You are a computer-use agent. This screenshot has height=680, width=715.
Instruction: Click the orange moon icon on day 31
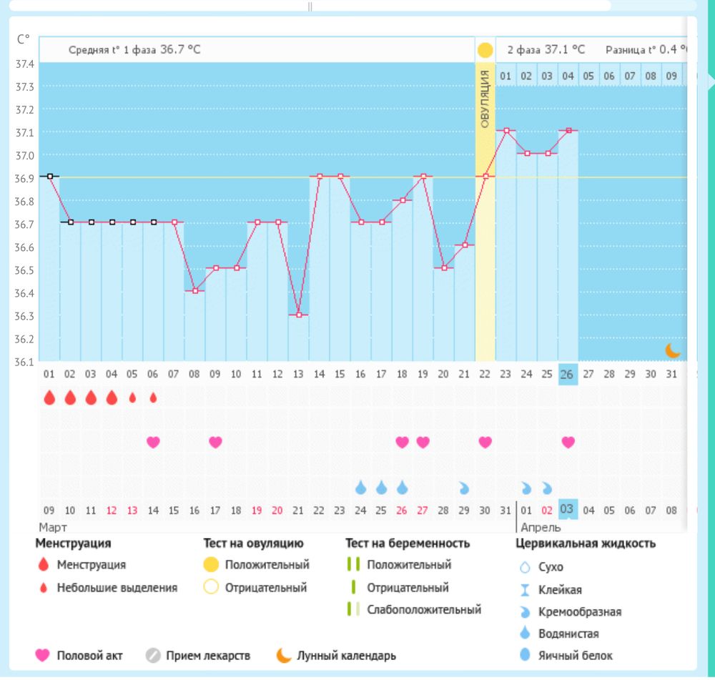pos(673,350)
